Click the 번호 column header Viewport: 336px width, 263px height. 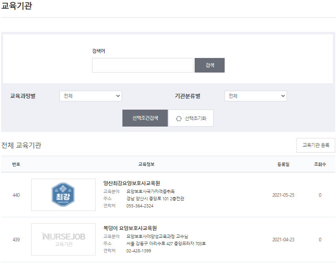pyautogui.click(x=16, y=164)
